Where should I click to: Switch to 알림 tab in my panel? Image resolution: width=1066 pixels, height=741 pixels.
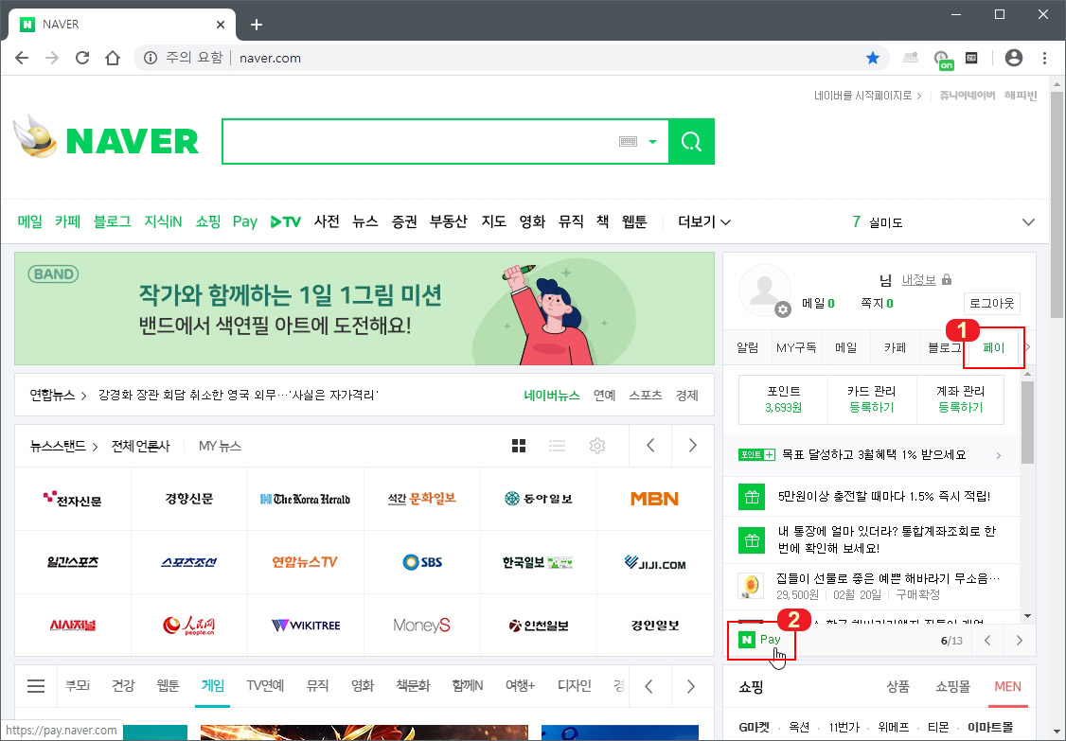tap(748, 348)
